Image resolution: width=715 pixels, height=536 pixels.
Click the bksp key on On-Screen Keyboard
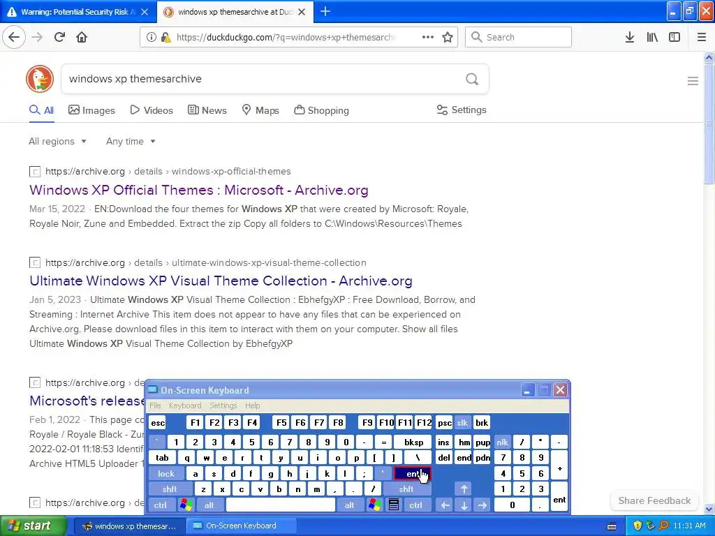pyautogui.click(x=413, y=442)
